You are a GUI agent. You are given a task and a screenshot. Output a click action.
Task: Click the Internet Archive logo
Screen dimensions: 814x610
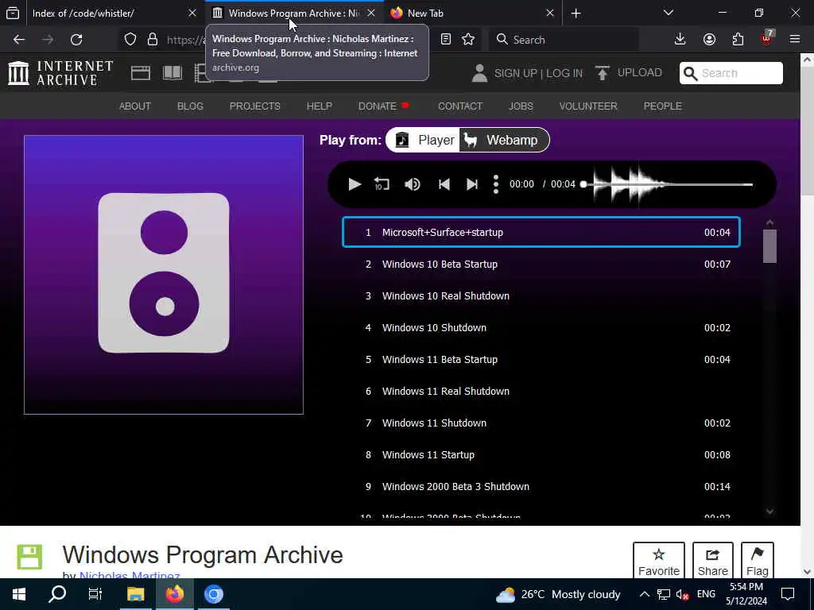[x=60, y=72]
